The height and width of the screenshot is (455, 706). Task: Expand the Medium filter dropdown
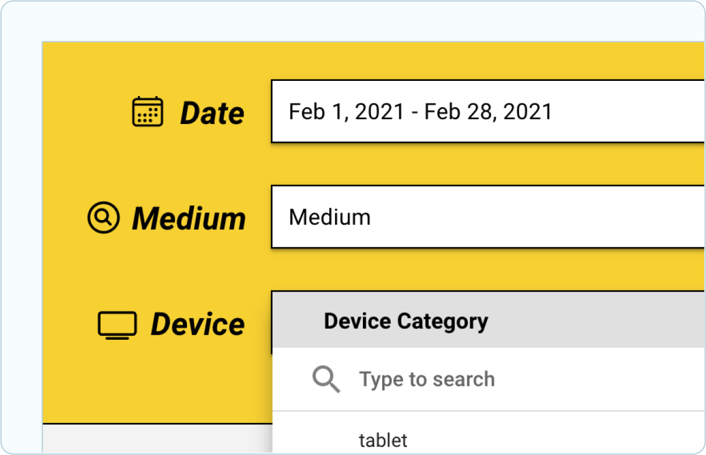click(x=488, y=217)
